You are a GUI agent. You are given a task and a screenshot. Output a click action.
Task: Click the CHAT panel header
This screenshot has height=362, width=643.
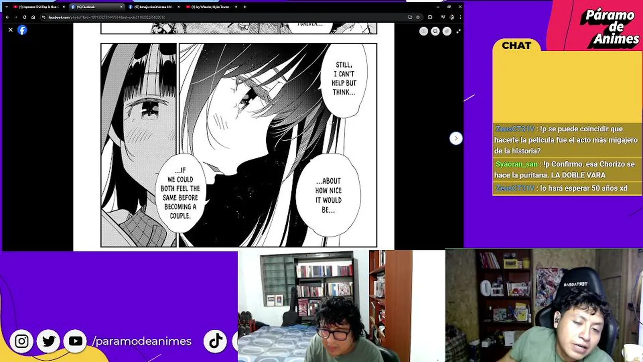click(516, 45)
